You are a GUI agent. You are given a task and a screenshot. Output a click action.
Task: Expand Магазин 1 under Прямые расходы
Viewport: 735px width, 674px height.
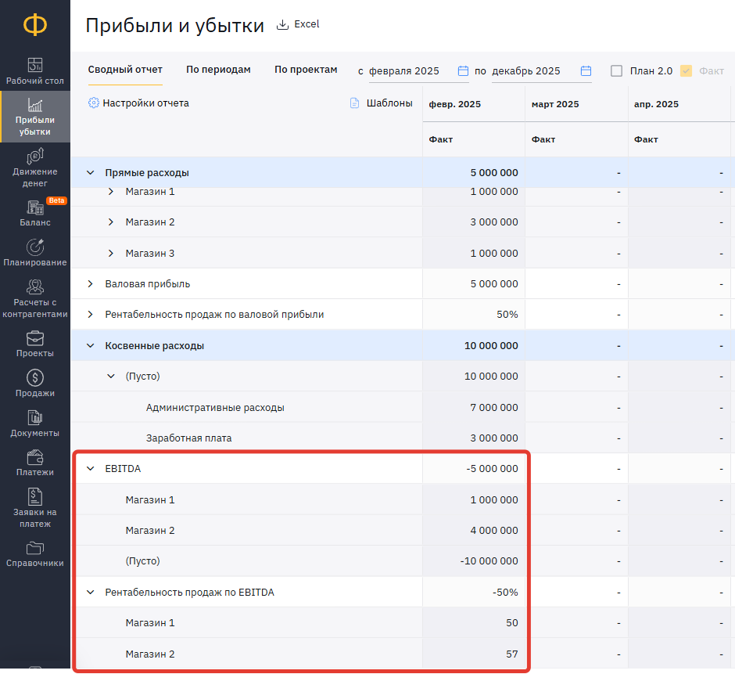(111, 192)
